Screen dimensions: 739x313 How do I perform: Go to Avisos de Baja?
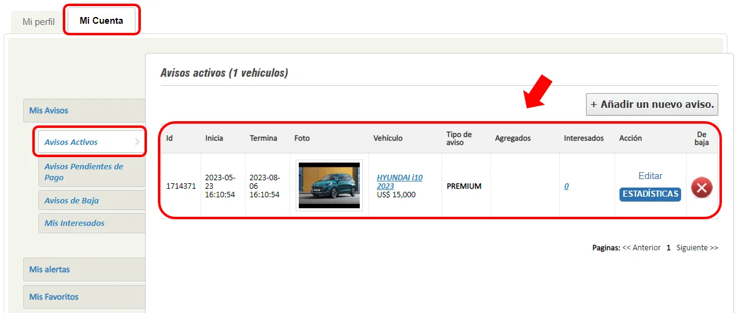tap(71, 200)
